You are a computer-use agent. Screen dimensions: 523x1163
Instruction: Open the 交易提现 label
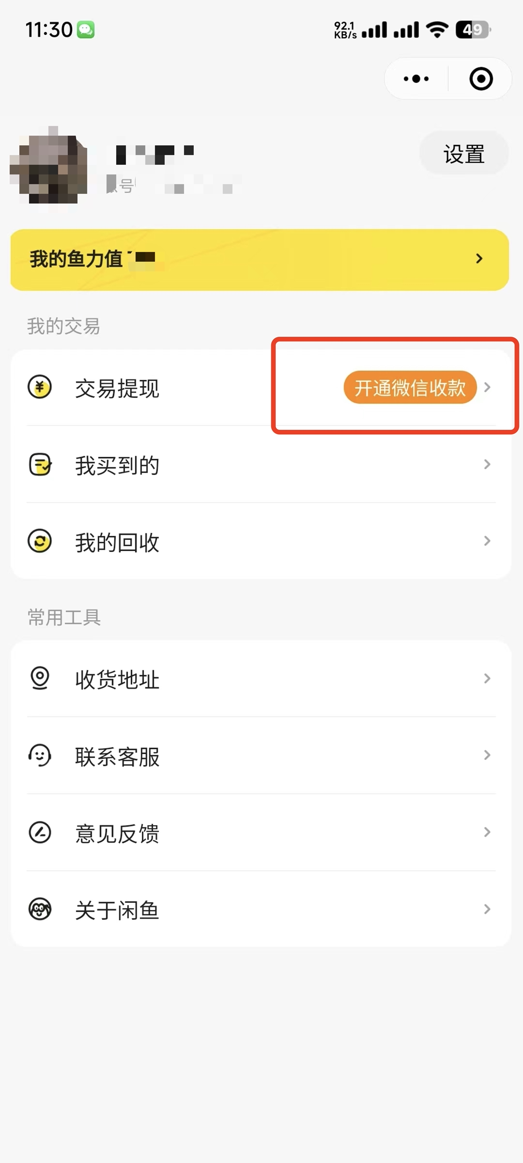[x=117, y=389]
